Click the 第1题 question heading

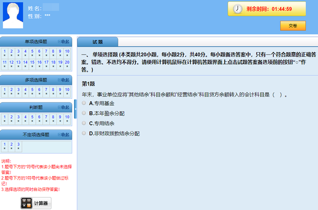point(88,84)
